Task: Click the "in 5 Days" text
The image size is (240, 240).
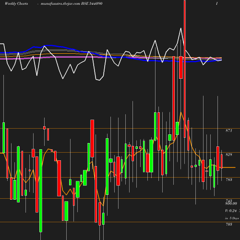Action: 232,218
